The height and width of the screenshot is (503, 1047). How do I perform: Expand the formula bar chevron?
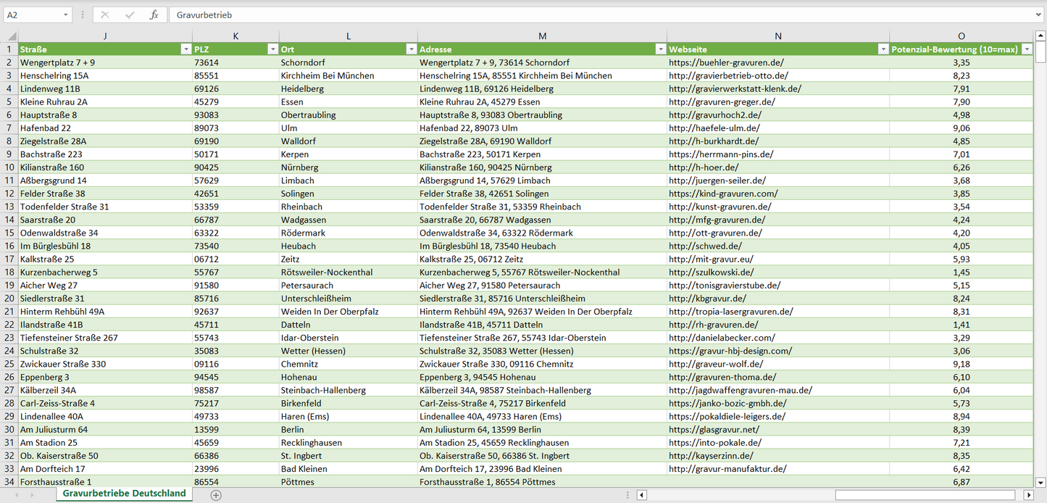(1039, 14)
